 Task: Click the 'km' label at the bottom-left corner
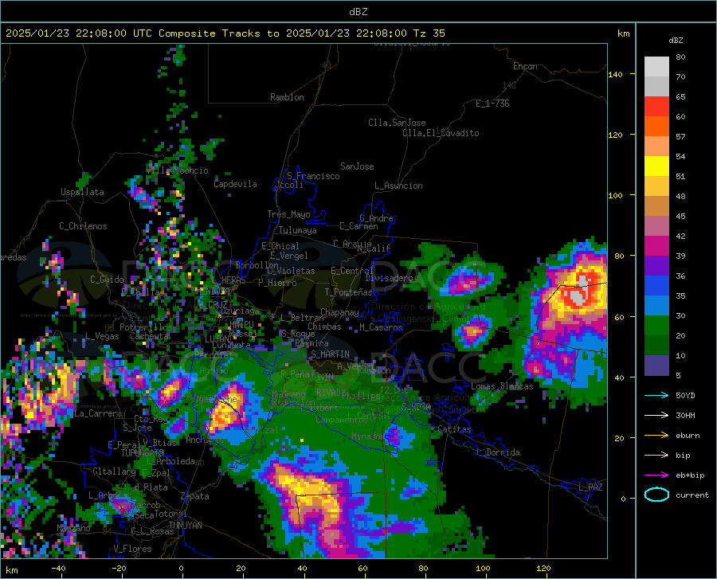(x=11, y=570)
